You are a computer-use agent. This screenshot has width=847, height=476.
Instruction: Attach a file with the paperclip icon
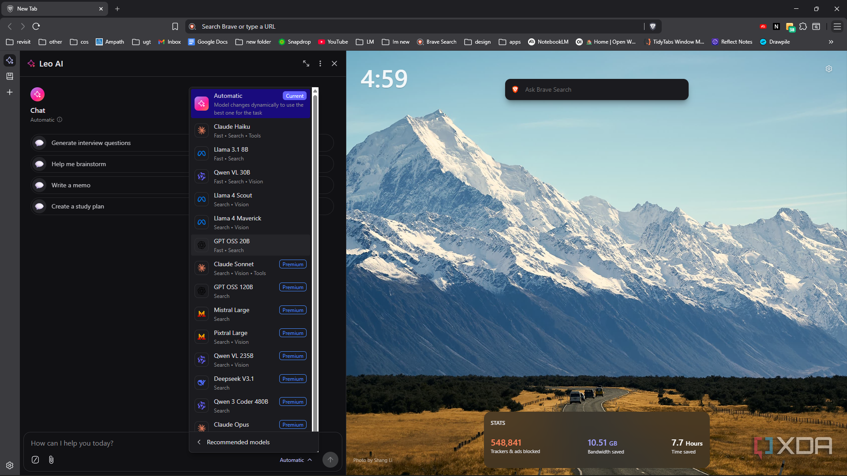point(51,460)
